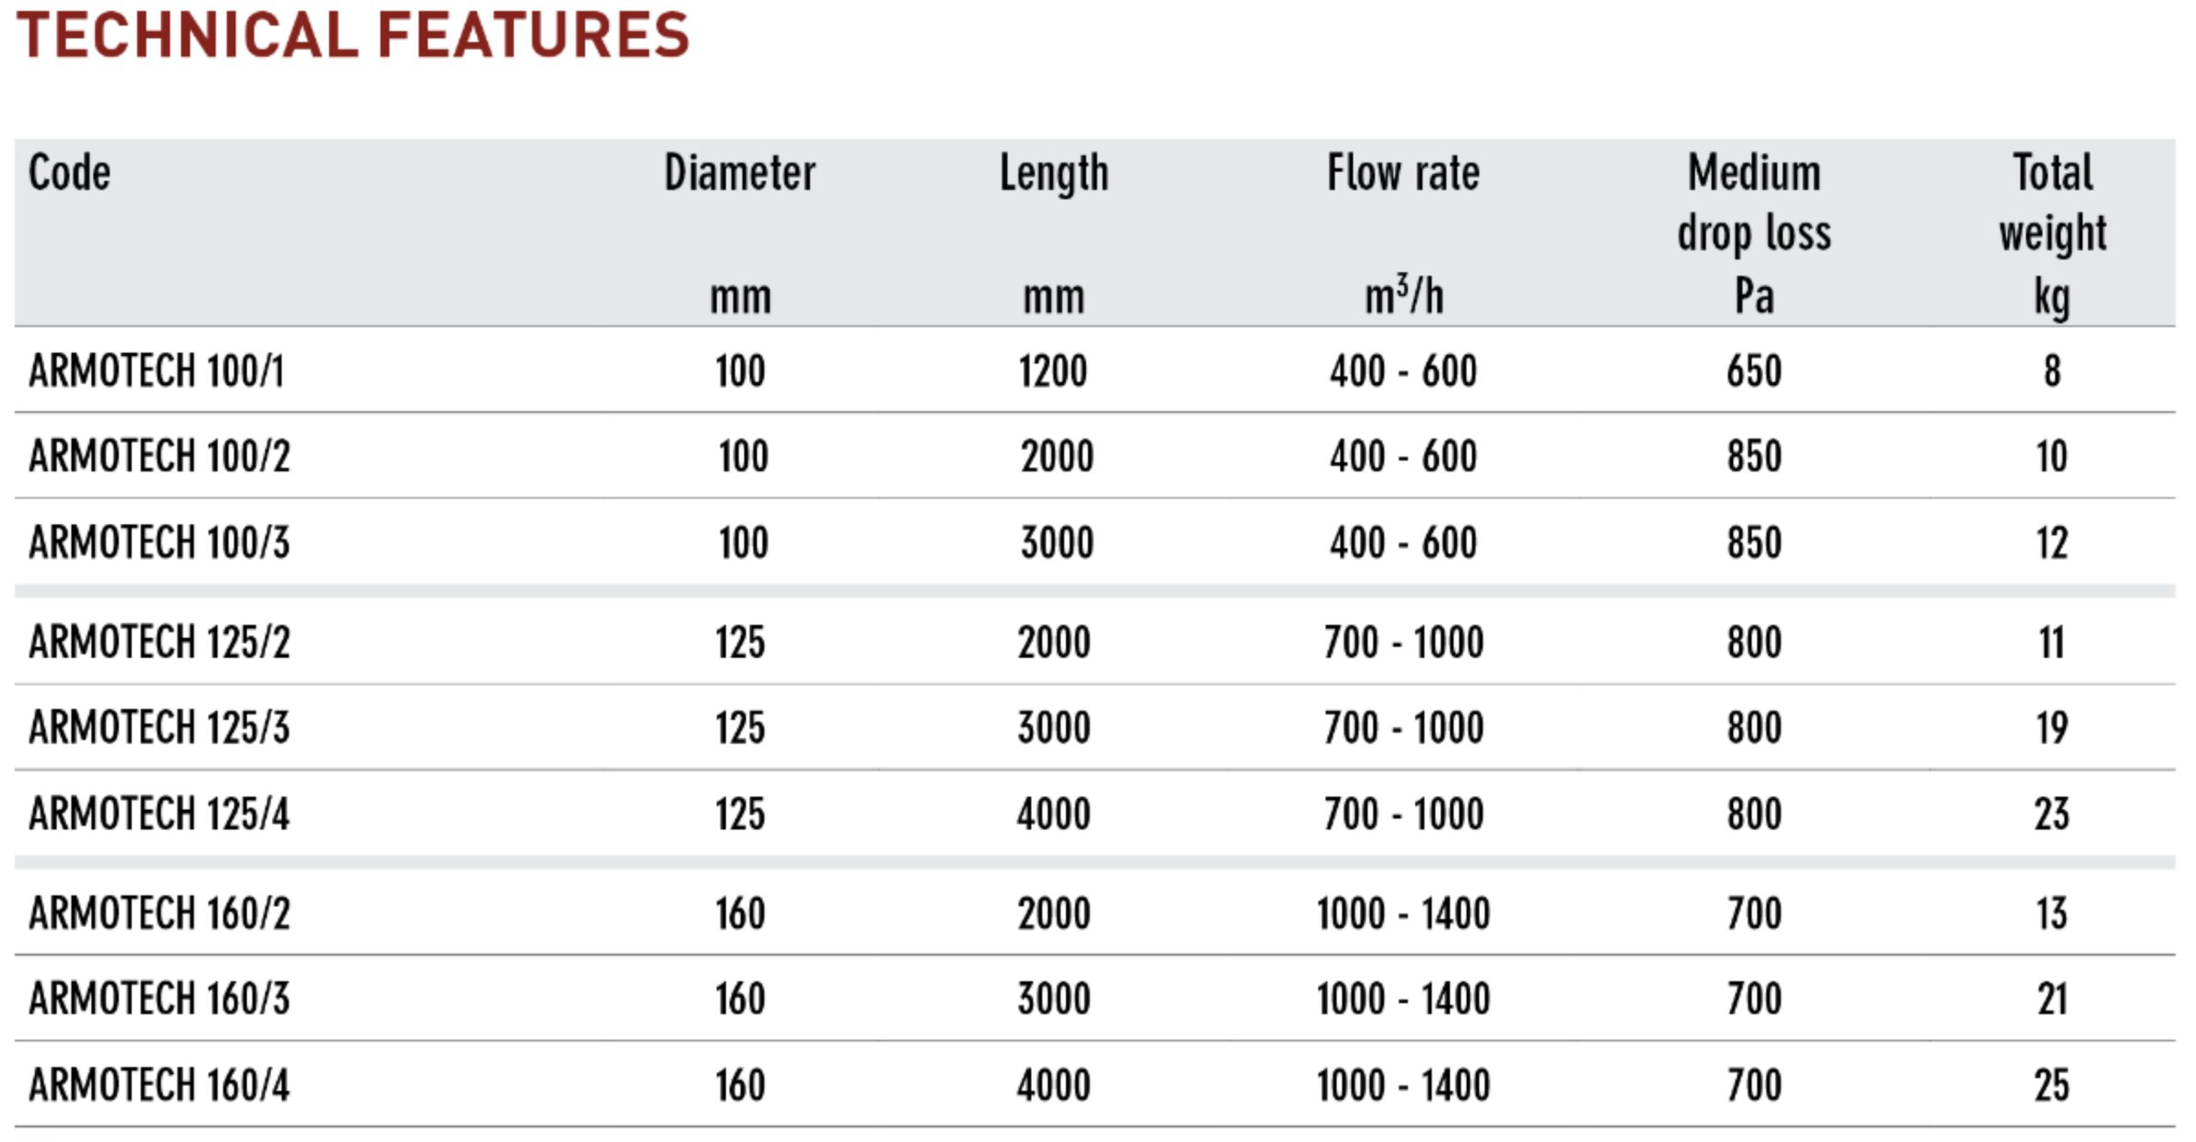The width and height of the screenshot is (2196, 1142).
Task: Select the ARMOTECH 160/4 code cell
Action: click(x=160, y=1085)
